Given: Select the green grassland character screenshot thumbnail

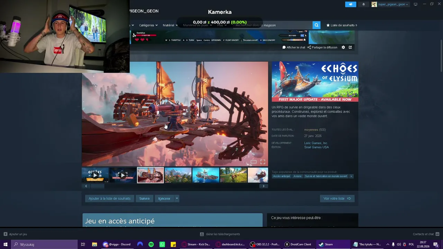Looking at the screenshot, I should (x=234, y=175).
